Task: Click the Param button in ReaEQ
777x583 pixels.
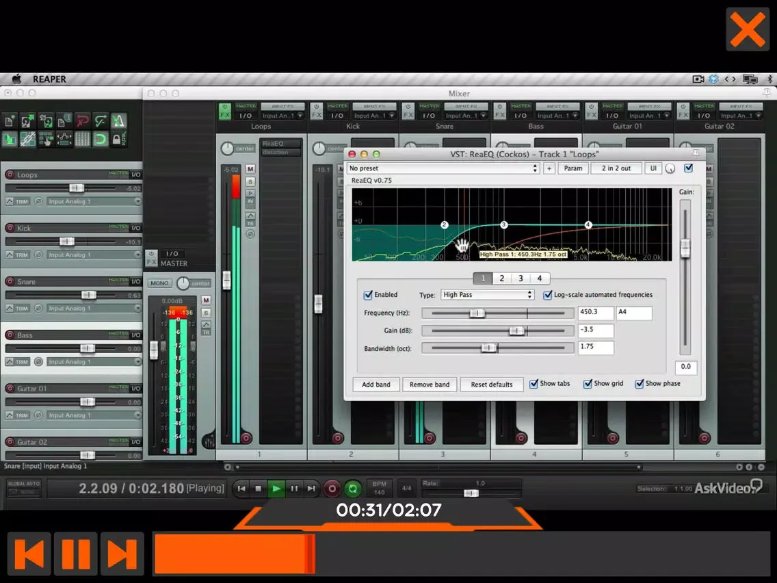Action: (x=573, y=168)
